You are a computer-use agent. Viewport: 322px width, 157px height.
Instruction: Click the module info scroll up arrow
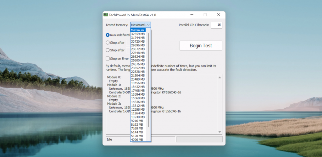(219, 78)
